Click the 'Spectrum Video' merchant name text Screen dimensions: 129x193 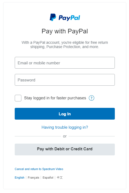[x=53, y=169]
